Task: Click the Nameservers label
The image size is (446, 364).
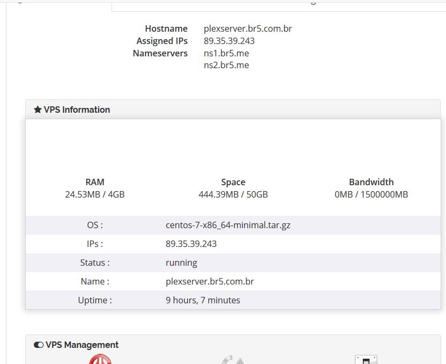Action: pos(160,53)
